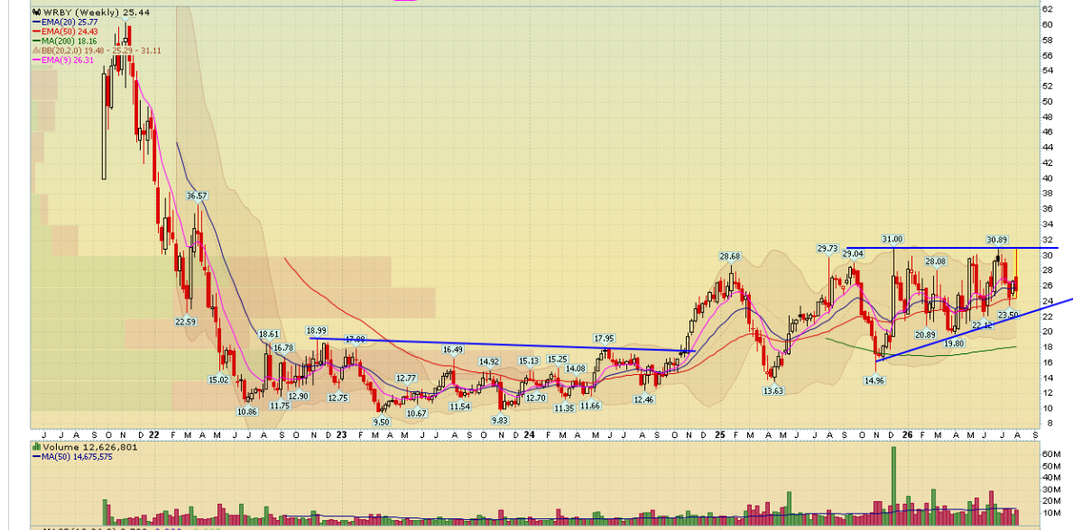Click the 13.63 price low label

click(x=772, y=390)
